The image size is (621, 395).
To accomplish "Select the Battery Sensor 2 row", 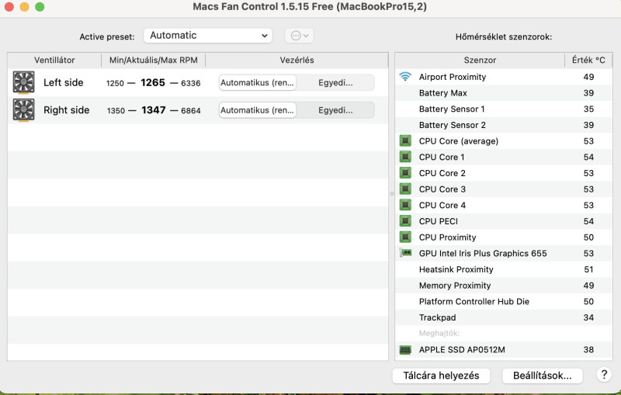I will coord(503,125).
